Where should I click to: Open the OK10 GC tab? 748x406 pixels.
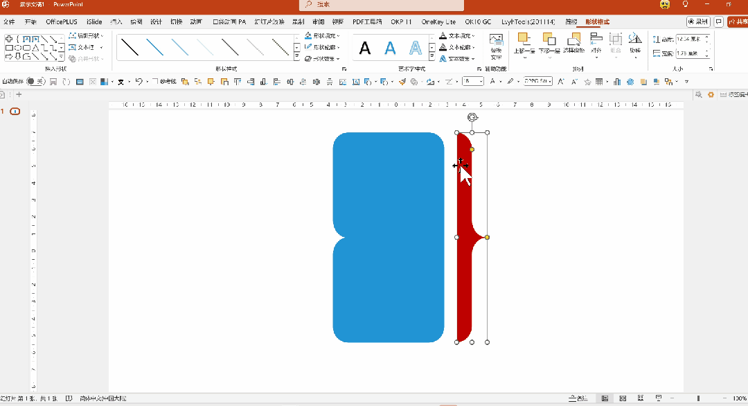tap(478, 22)
